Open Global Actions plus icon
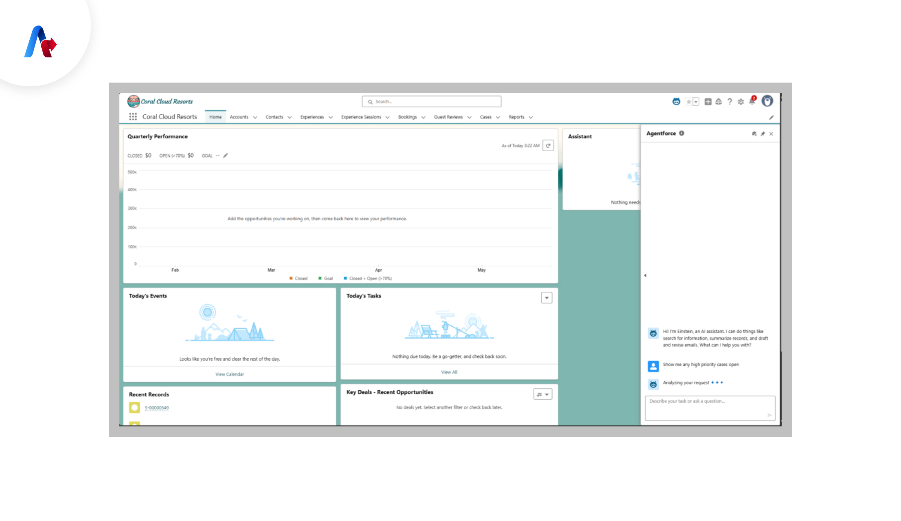Viewport: 901px width, 521px height. point(708,102)
